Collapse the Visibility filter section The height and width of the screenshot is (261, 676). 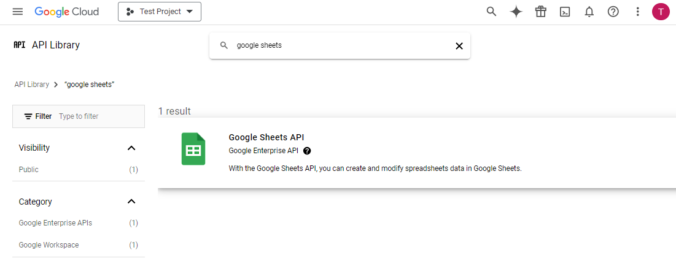(131, 148)
